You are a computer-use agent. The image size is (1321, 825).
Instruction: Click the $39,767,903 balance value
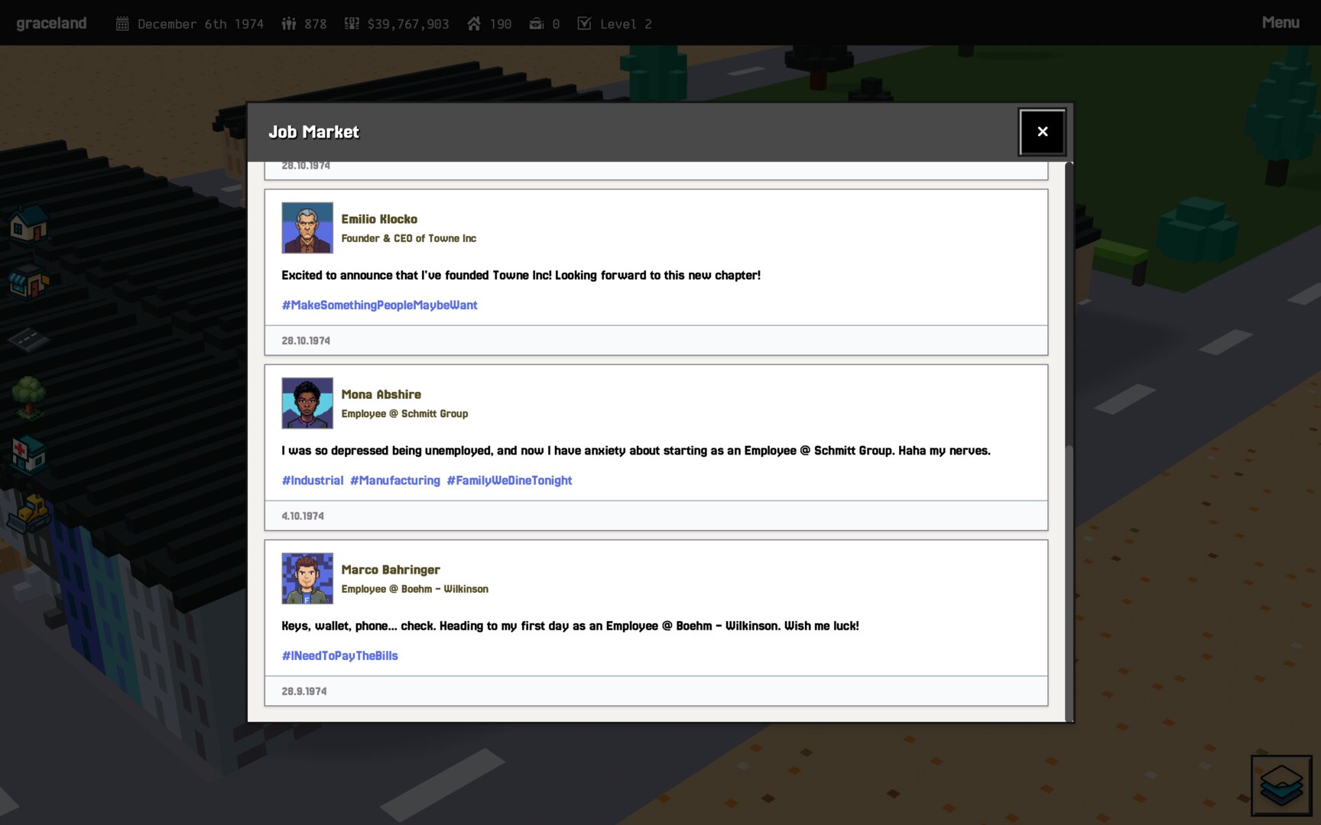(408, 24)
